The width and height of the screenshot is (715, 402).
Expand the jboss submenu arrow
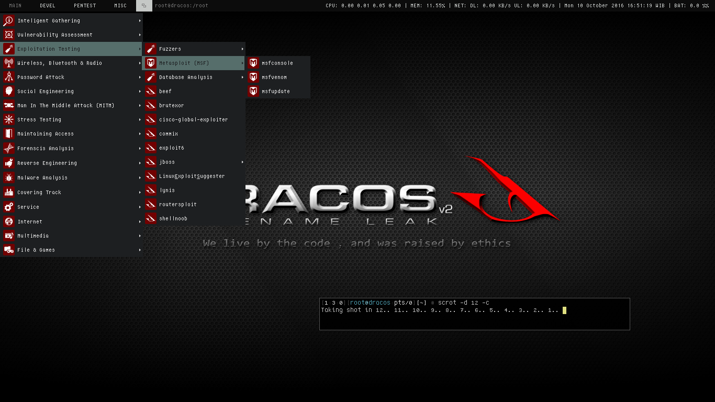coord(242,162)
